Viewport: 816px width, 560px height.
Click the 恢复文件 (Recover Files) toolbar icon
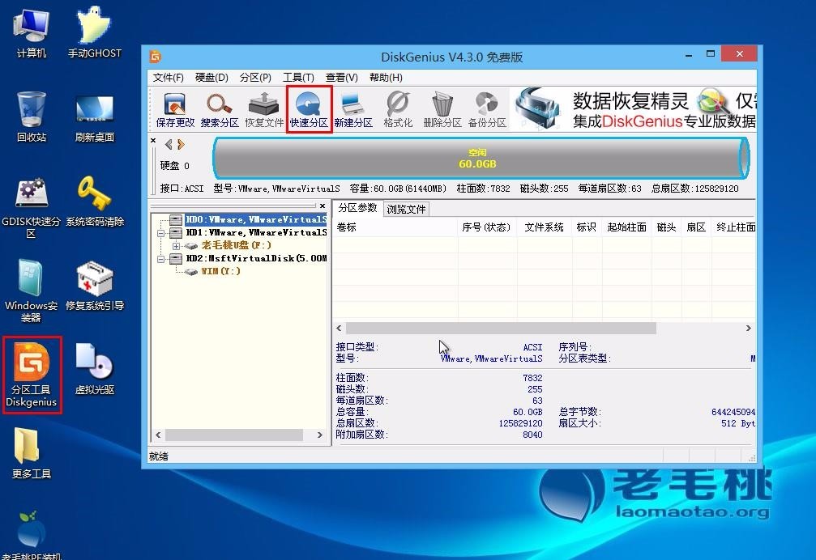264,110
